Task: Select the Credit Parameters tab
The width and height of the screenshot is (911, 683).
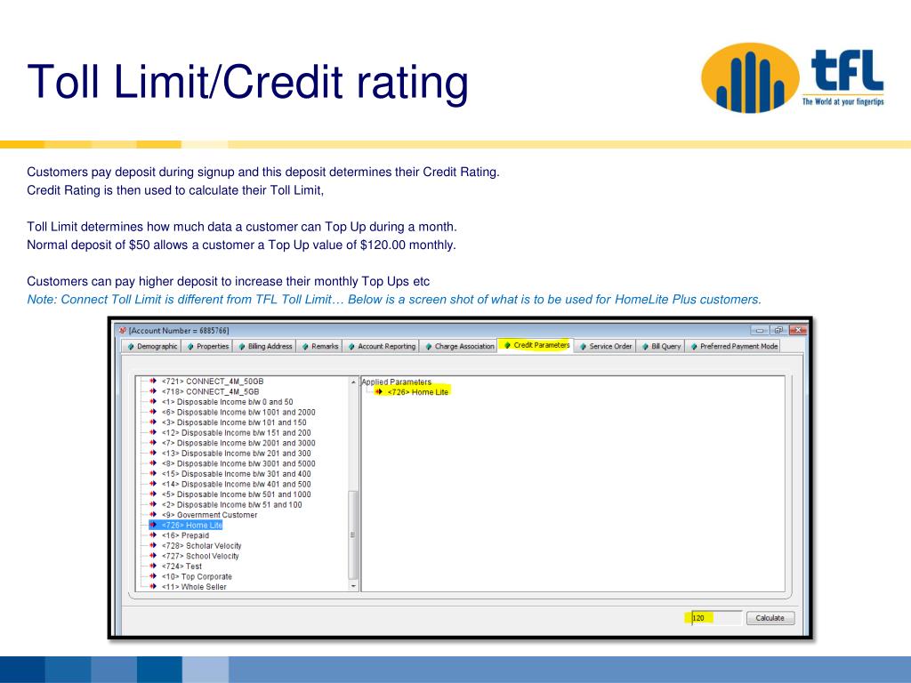Action: 536,345
